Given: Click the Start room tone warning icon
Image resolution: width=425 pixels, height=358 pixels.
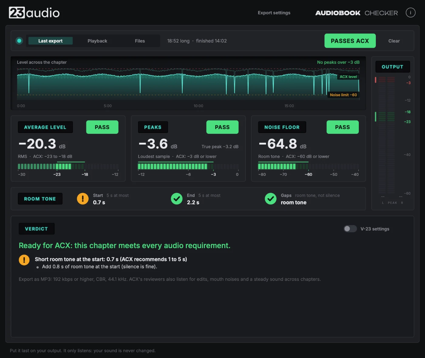Looking at the screenshot, I should point(83,199).
